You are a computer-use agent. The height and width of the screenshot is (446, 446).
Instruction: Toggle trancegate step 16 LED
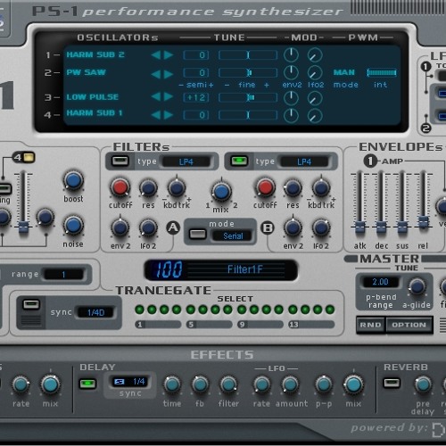330,310
